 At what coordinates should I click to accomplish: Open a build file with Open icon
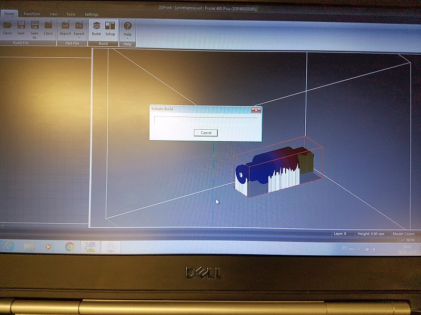[7, 28]
